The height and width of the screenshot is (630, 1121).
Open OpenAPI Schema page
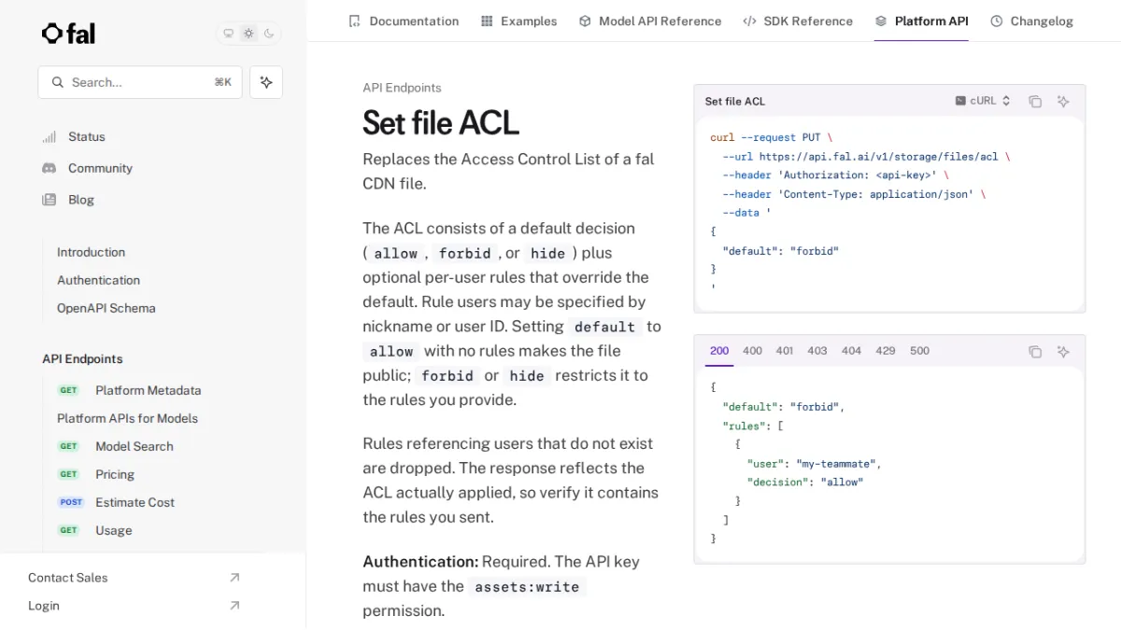(106, 308)
